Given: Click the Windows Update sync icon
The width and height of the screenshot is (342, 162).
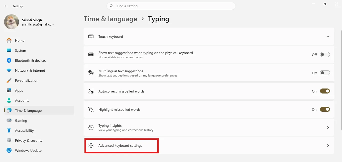Looking at the screenshot, I should (9, 150).
